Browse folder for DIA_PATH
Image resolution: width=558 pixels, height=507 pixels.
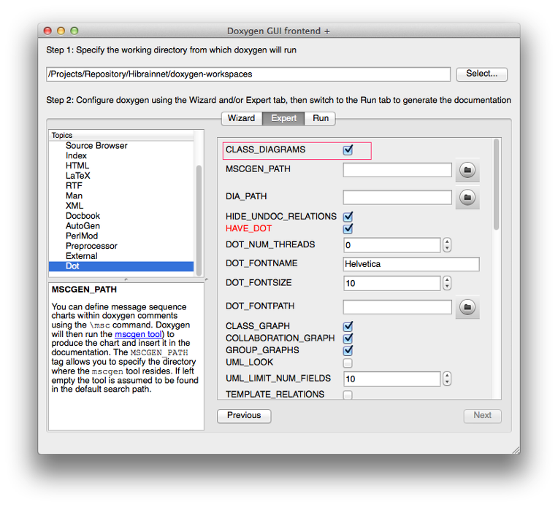point(467,197)
